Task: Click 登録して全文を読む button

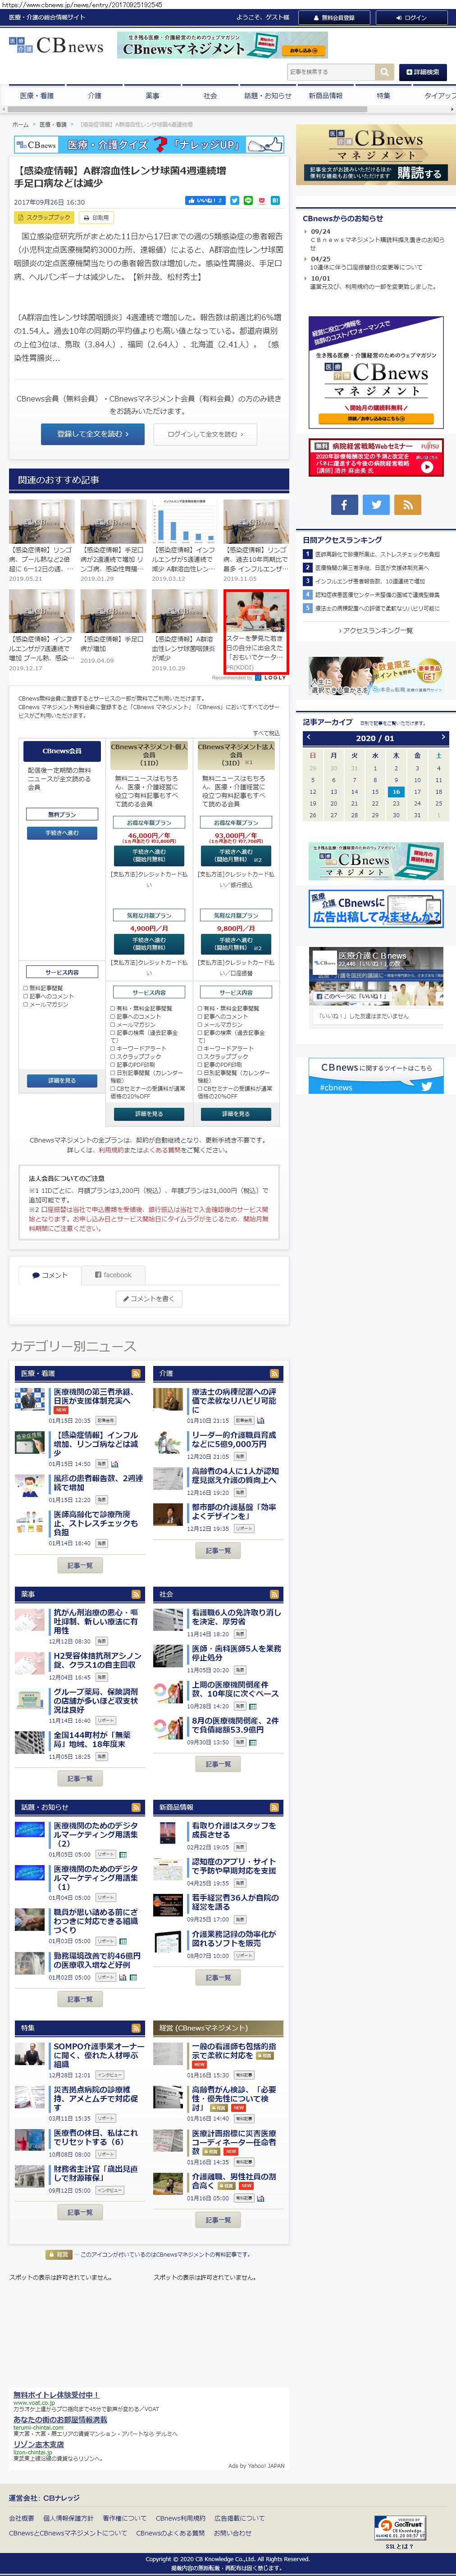Action: [x=92, y=434]
